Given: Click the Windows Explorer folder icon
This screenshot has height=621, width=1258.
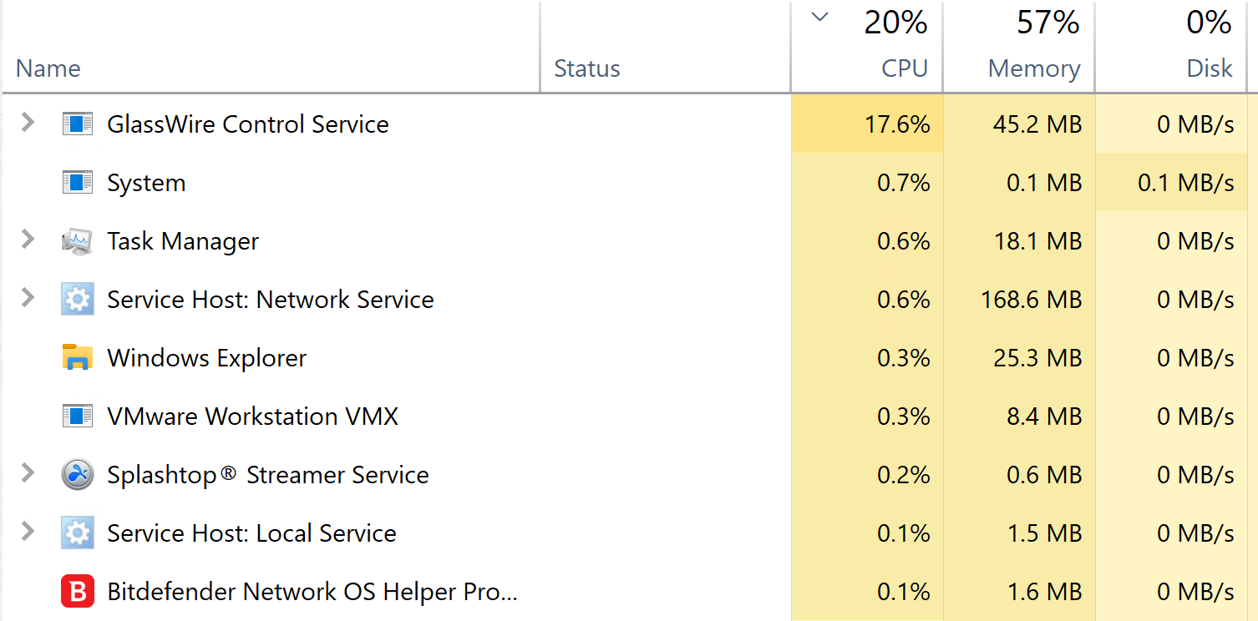Looking at the screenshot, I should pos(78,358).
